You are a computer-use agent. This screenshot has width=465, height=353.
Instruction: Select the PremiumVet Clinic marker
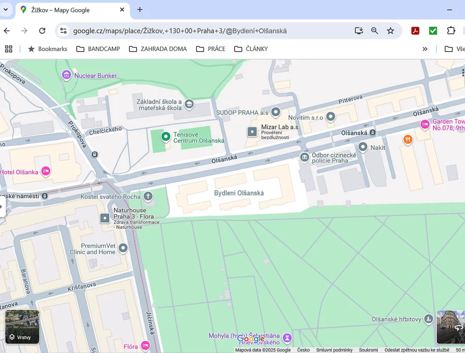tap(123, 248)
